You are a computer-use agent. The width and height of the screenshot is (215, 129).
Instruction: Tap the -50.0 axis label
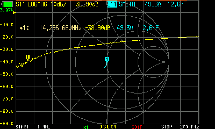pos(7,74)
